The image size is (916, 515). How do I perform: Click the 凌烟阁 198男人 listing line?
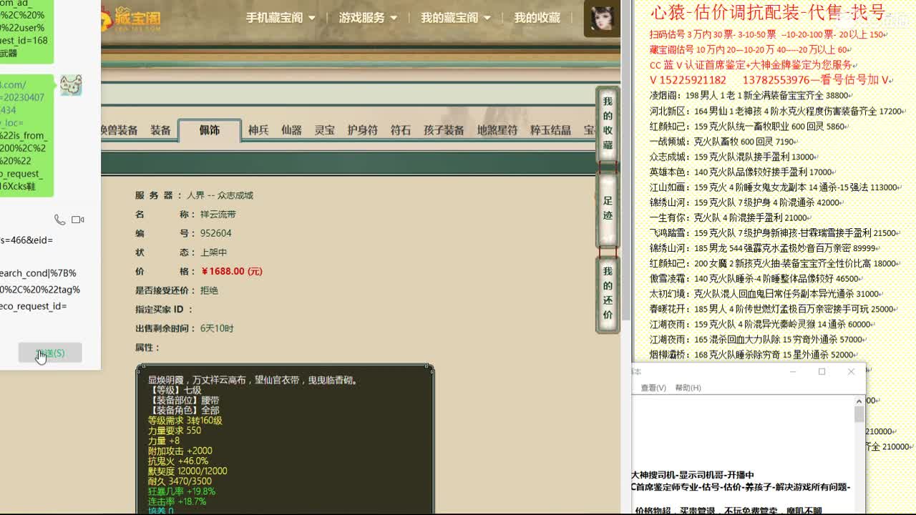coord(751,95)
